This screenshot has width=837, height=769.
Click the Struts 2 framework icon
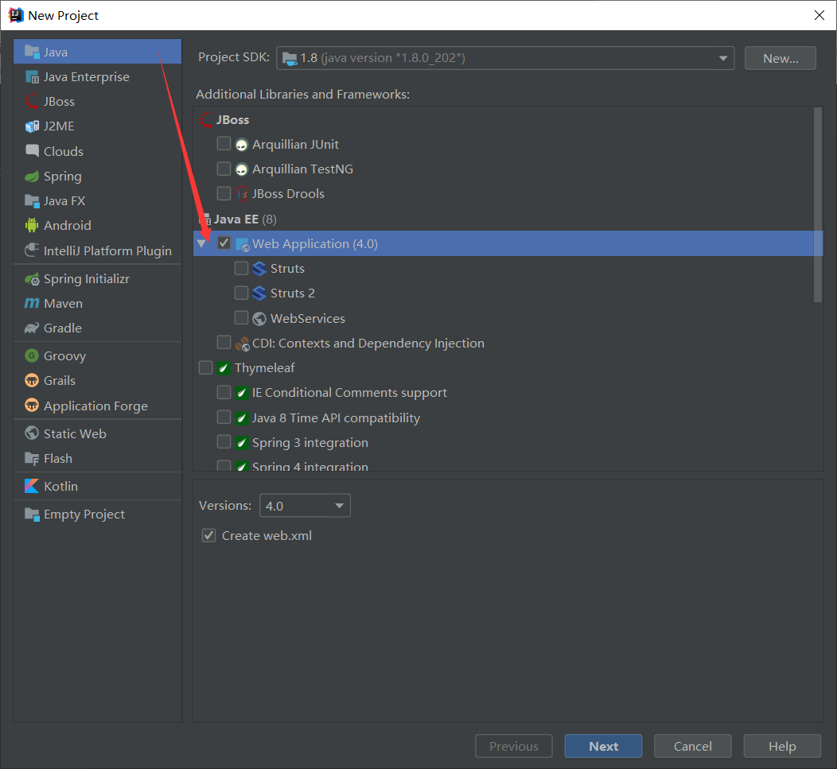(x=259, y=293)
